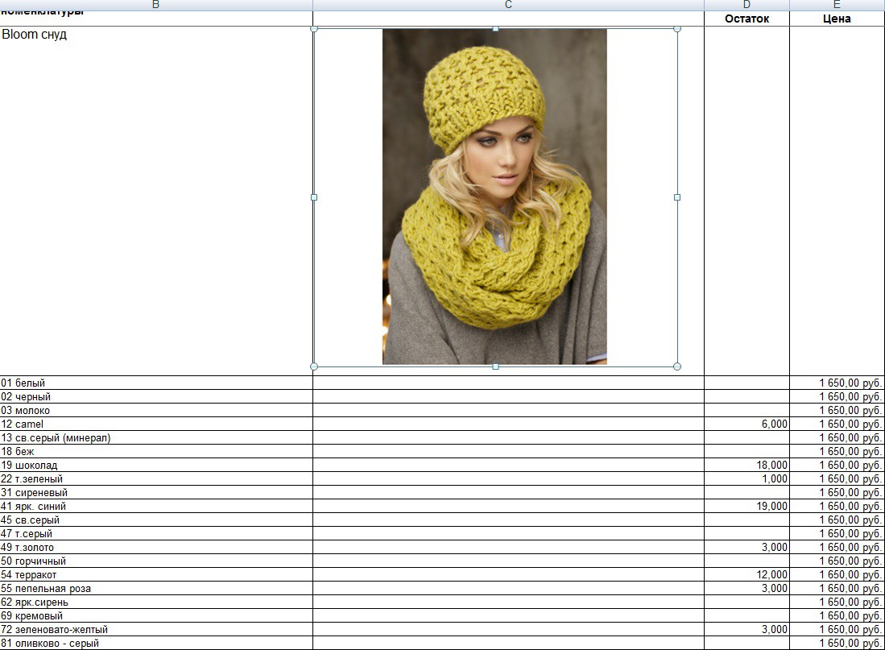This screenshot has height=650, width=885.
Task: Select the "81 оливково - серый" cell
Action: pos(155,644)
